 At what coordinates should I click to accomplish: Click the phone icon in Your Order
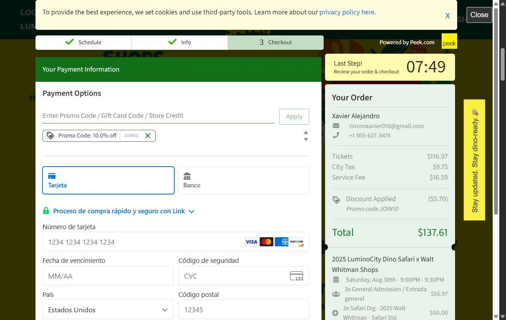point(336,135)
